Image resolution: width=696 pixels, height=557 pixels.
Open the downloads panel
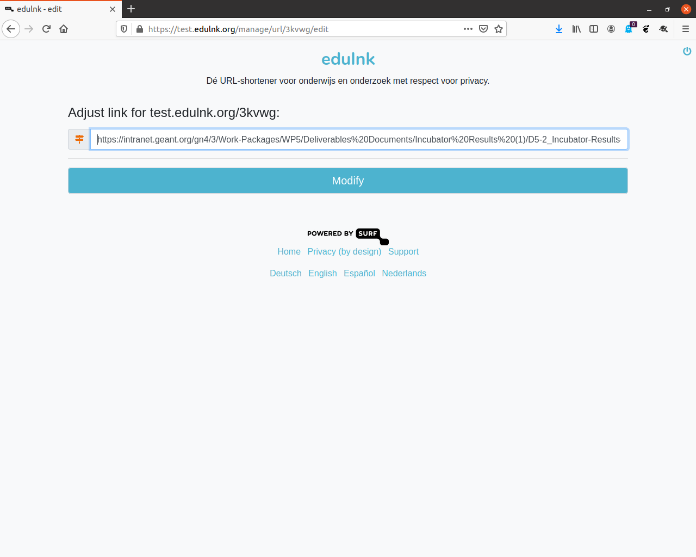tap(559, 29)
